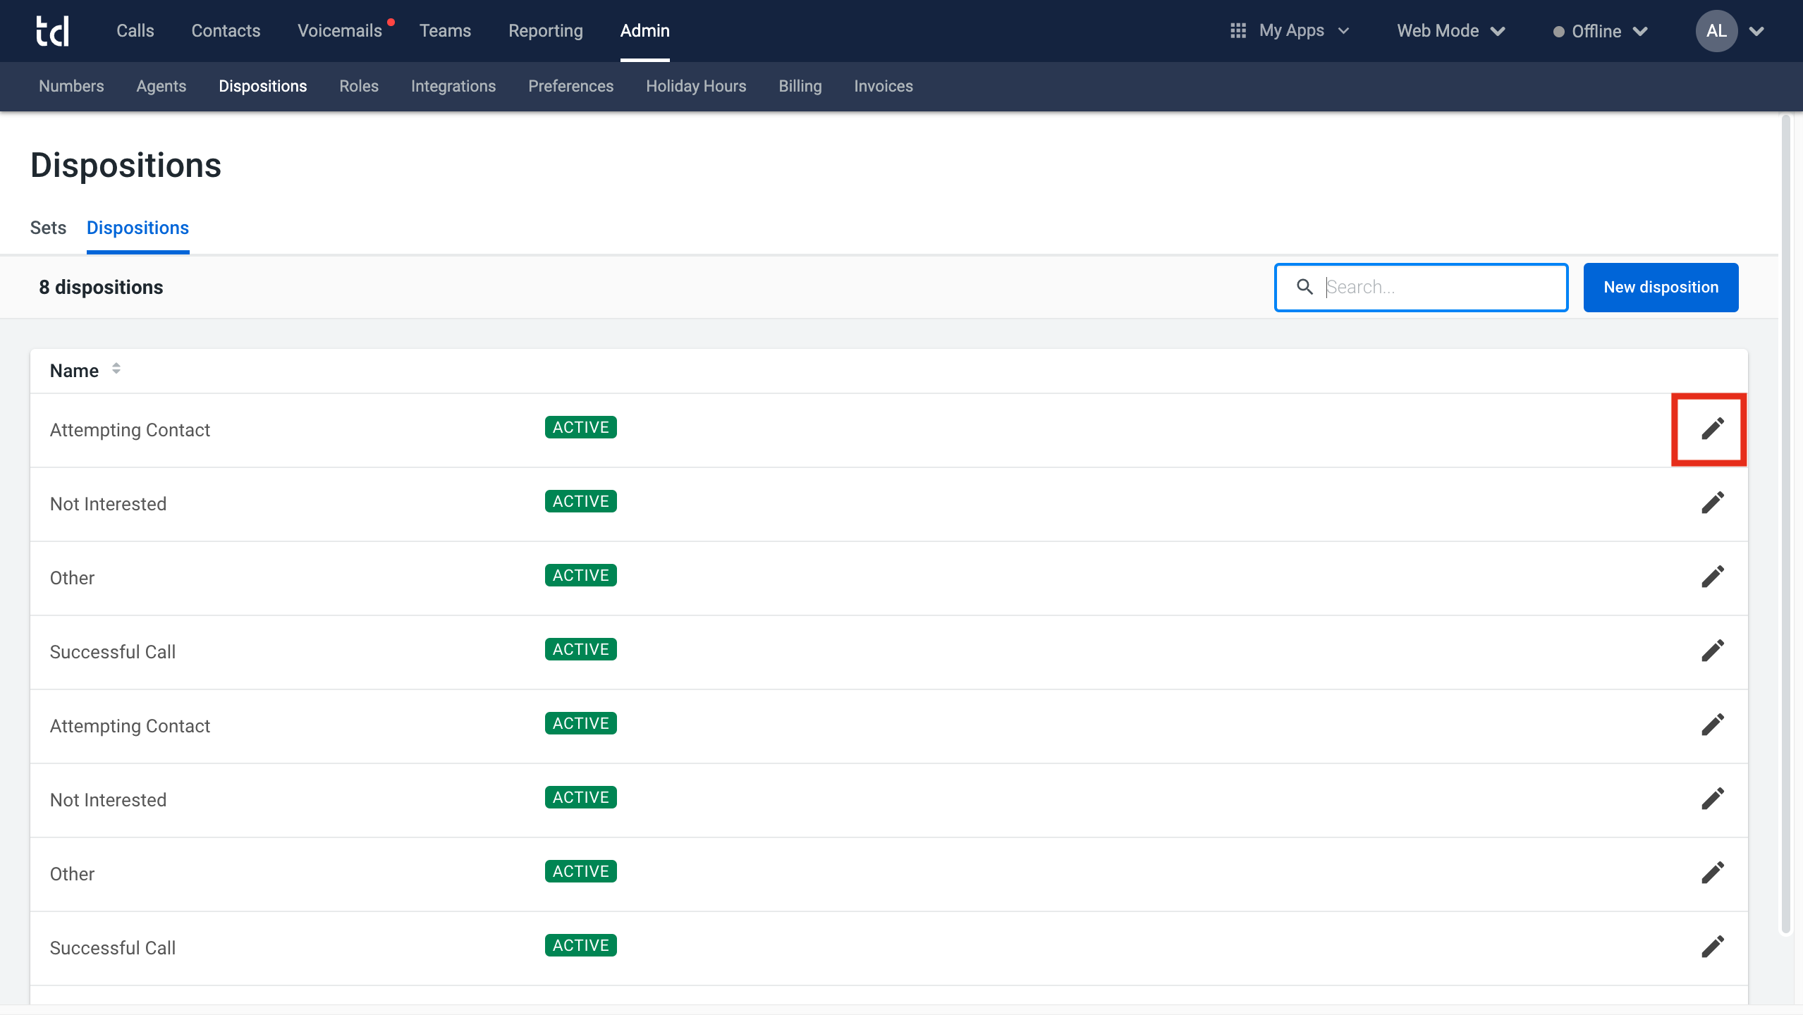Click the vertical page scrollbar

tap(1785, 523)
